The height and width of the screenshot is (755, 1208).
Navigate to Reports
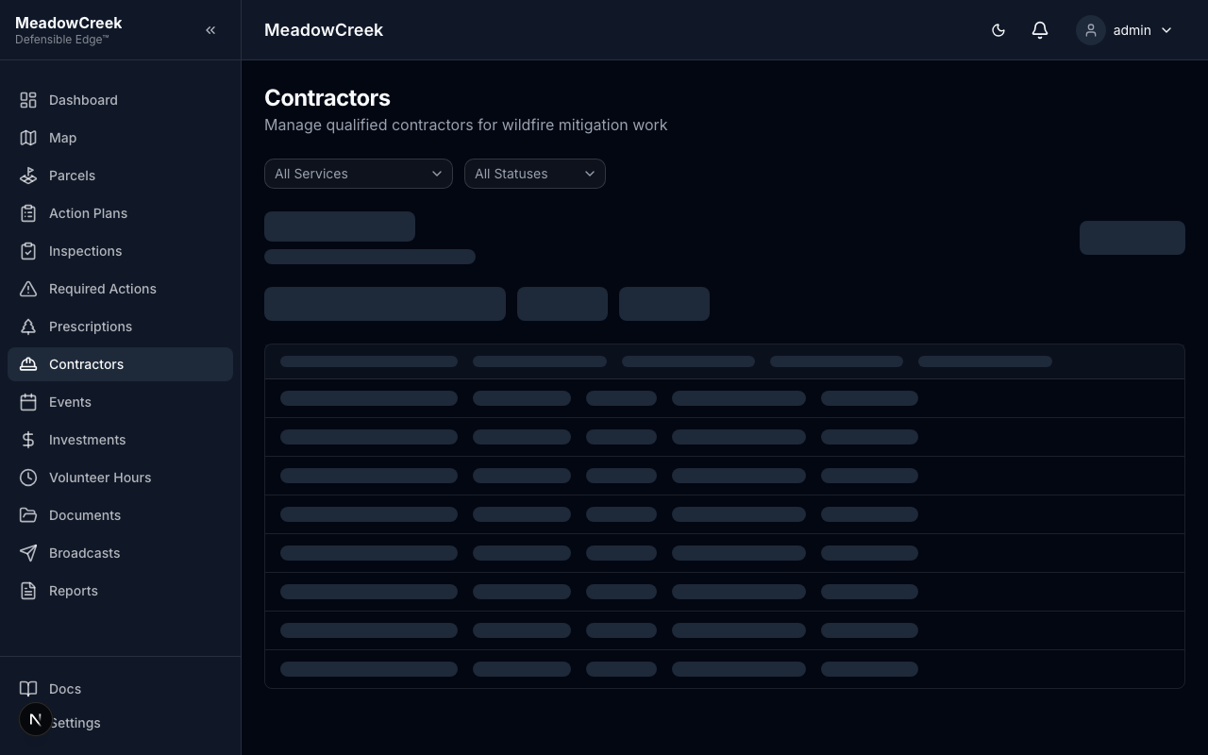click(120, 591)
